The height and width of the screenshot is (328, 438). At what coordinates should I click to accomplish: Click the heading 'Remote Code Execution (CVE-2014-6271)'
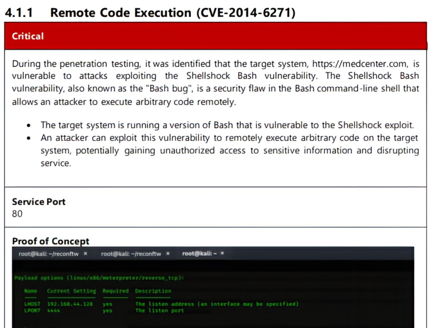(x=173, y=13)
